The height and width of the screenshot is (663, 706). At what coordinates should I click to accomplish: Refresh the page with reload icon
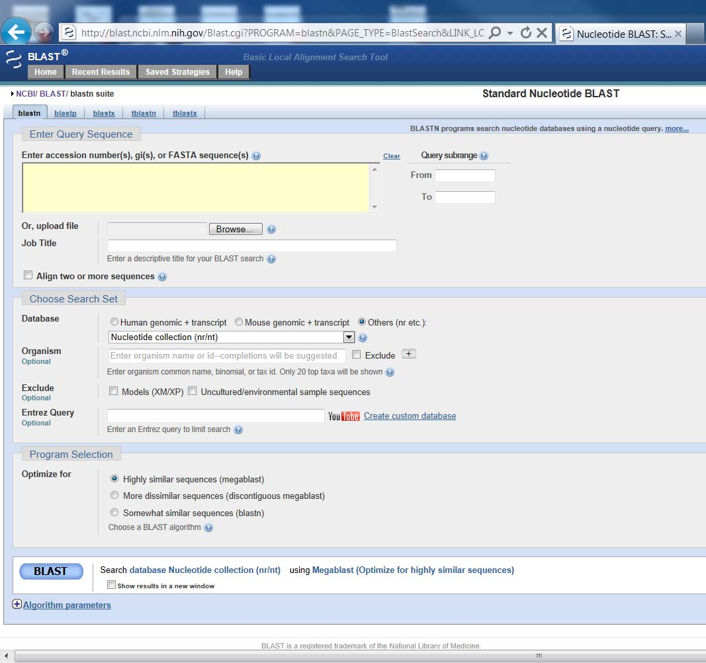(525, 33)
